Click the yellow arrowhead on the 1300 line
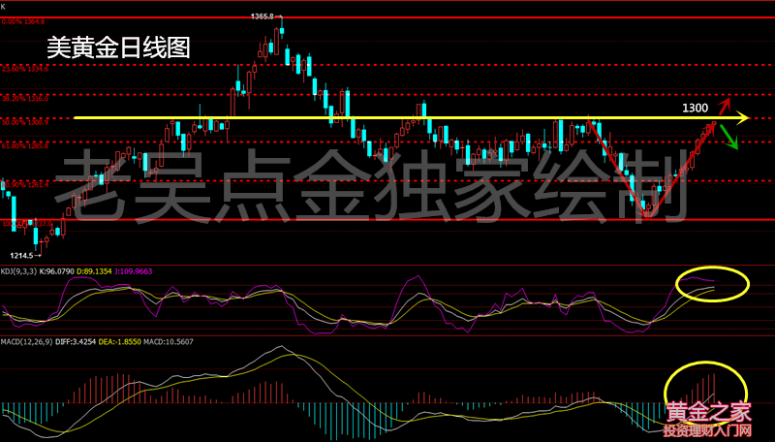 (742, 118)
